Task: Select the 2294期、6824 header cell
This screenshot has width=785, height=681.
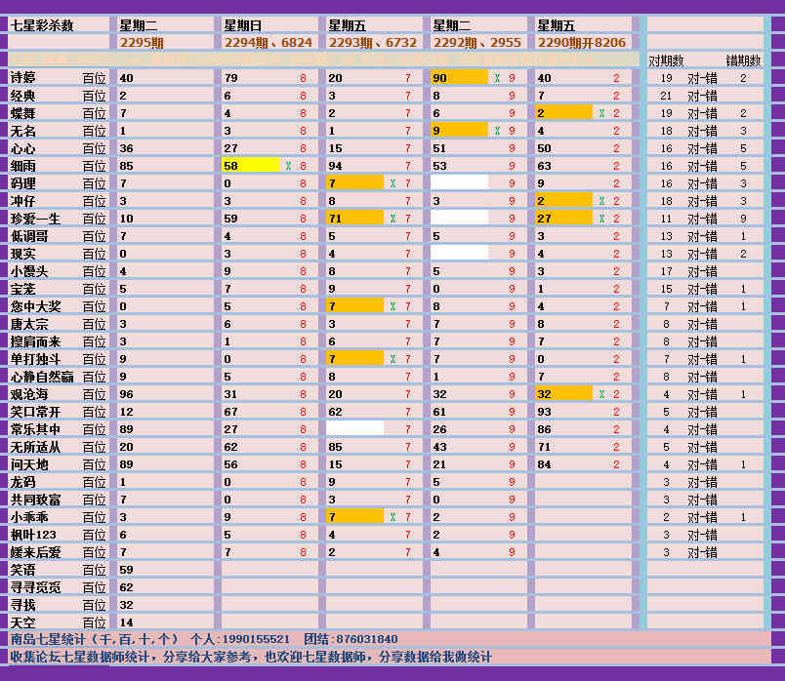Action: click(269, 43)
